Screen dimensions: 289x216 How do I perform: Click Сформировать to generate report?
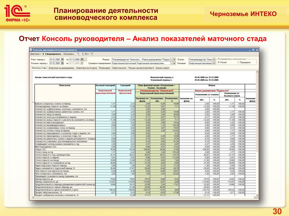pyautogui.click(x=52, y=54)
